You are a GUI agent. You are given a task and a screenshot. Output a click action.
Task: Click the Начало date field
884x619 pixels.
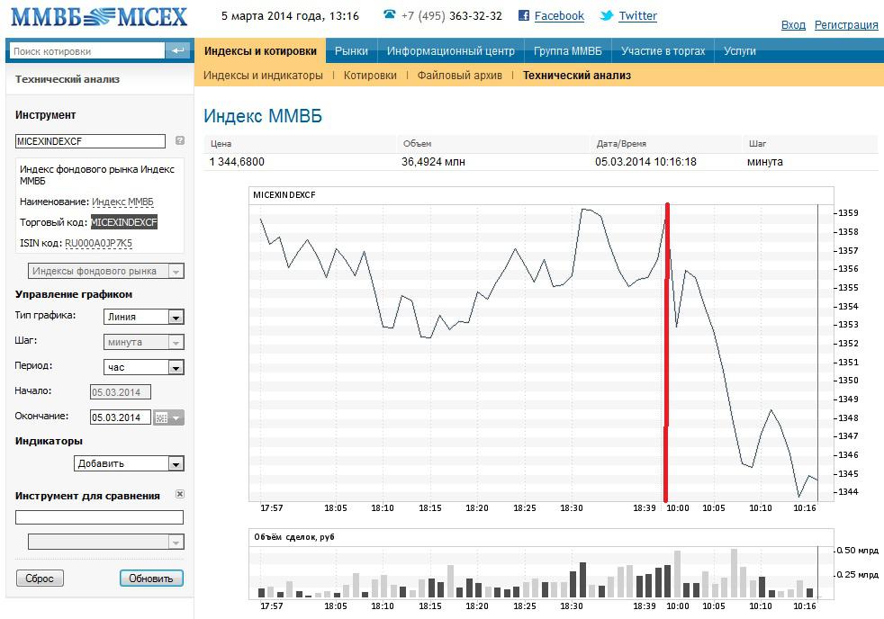[120, 392]
